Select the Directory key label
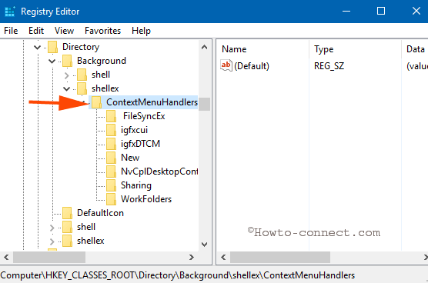This screenshot has height=283, width=428. 81,47
